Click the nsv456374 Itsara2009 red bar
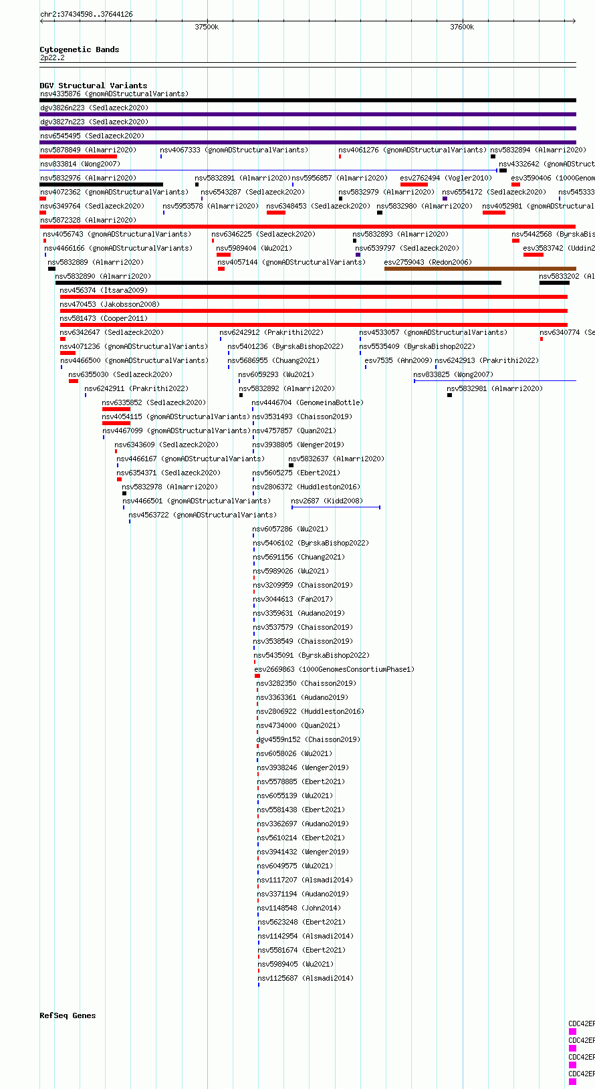Viewport: 595px width, 1089px height. (314, 297)
